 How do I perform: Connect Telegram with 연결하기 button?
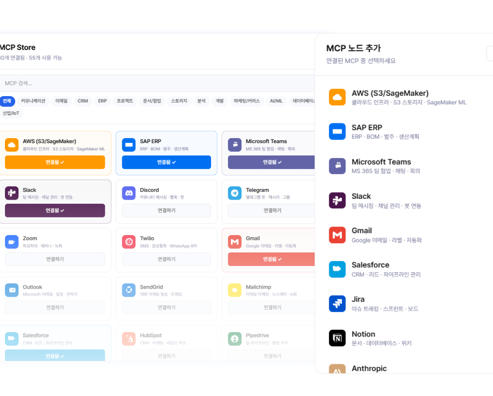pyautogui.click(x=271, y=210)
